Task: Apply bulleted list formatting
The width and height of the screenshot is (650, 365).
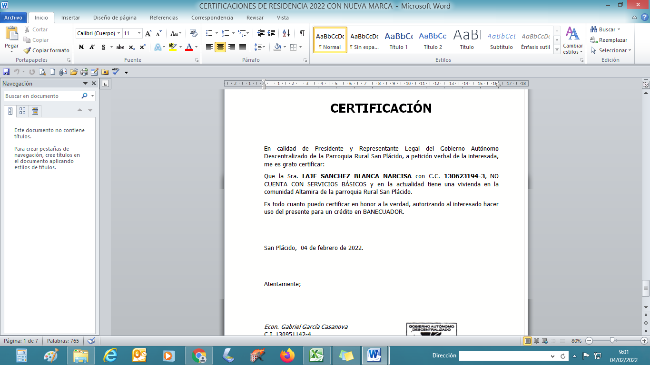Action: pyautogui.click(x=209, y=33)
